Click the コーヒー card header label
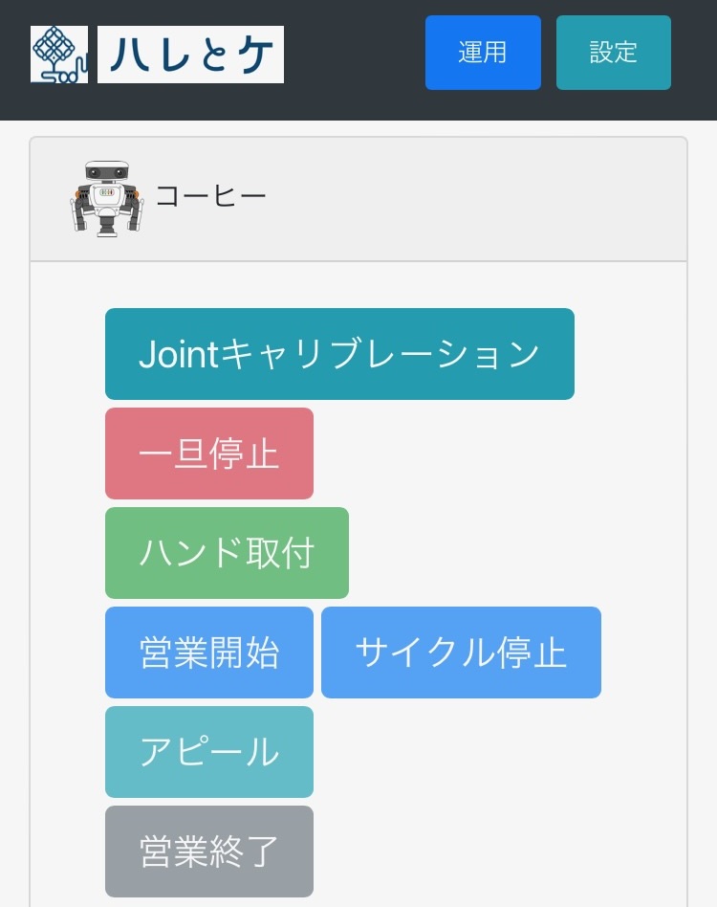Viewport: 717px width, 907px height. (x=211, y=196)
